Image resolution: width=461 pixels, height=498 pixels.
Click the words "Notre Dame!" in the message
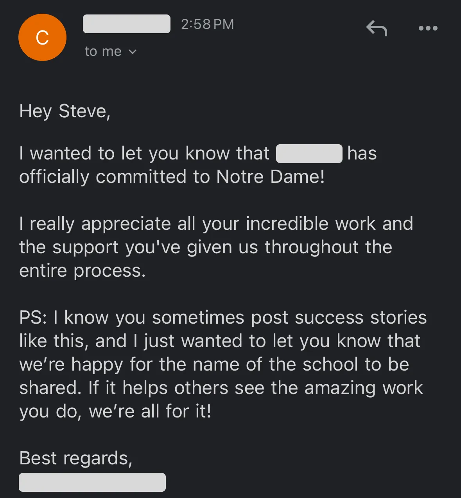pos(270,177)
